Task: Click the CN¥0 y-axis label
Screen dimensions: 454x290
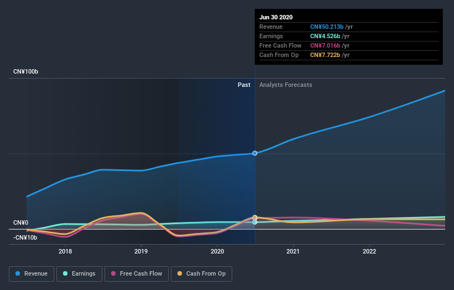Action: [x=21, y=223]
